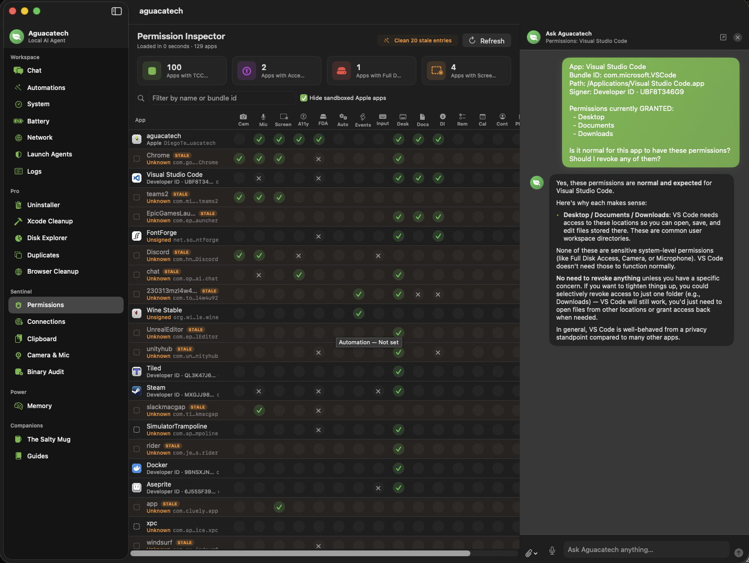749x563 pixels.
Task: Click Clean 20 stale entries button
Action: click(418, 40)
